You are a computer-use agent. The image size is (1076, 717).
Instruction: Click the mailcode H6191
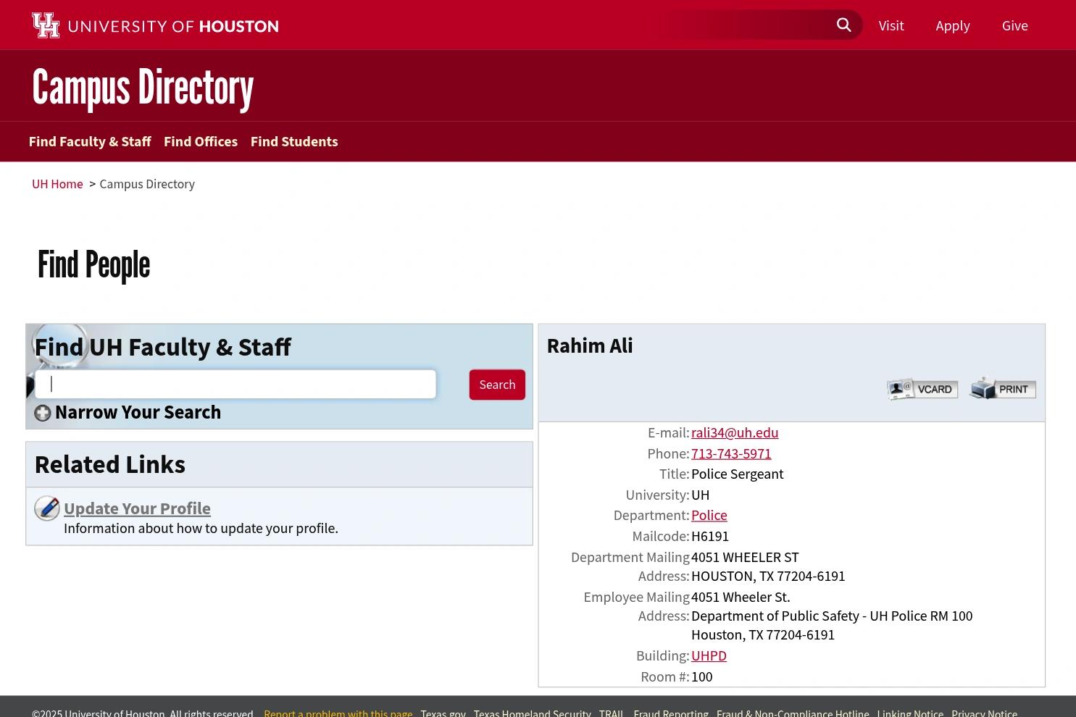tap(710, 536)
